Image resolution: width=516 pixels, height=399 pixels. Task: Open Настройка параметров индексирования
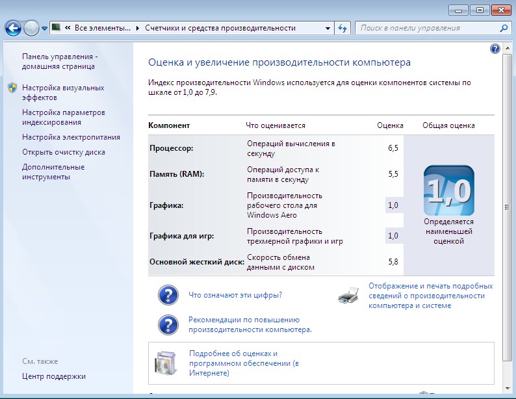[64, 118]
